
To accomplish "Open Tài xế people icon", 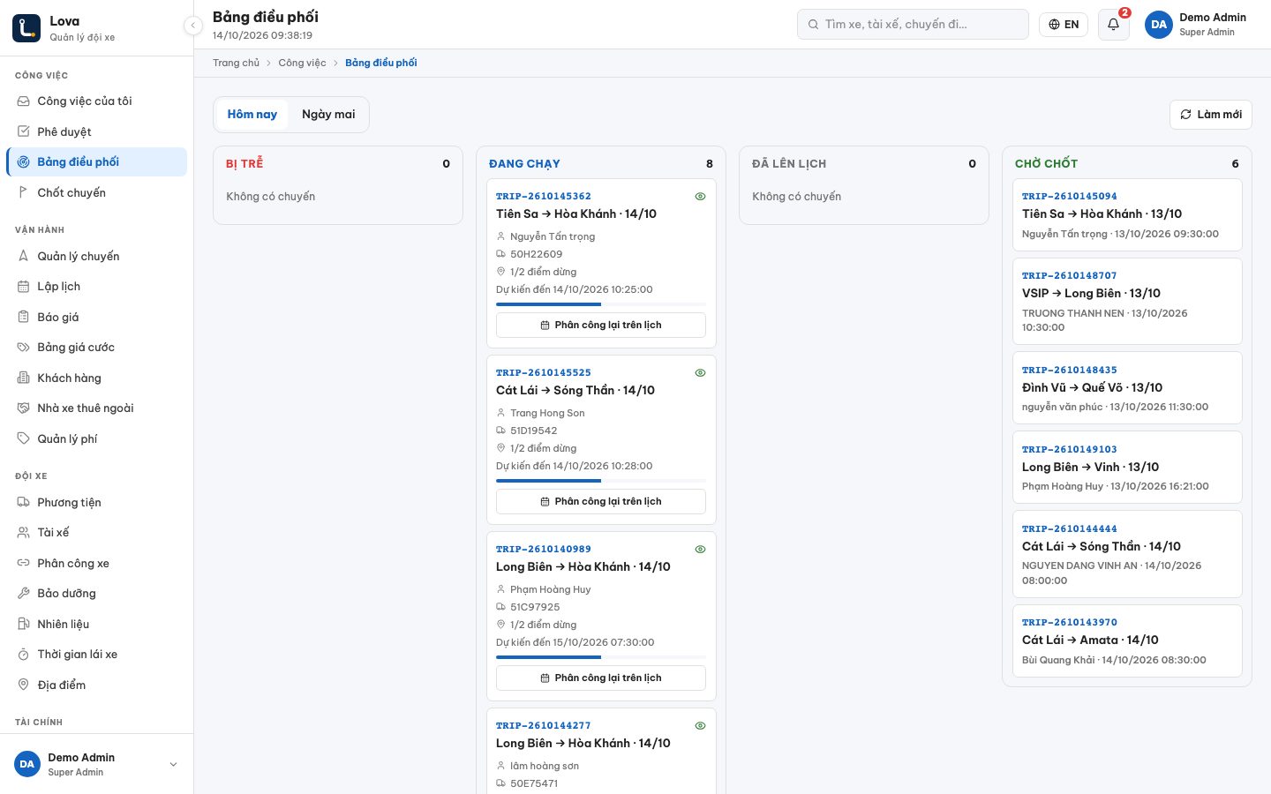I will click(x=24, y=533).
